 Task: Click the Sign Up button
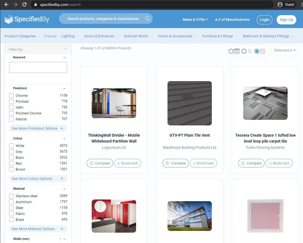pyautogui.click(x=286, y=20)
